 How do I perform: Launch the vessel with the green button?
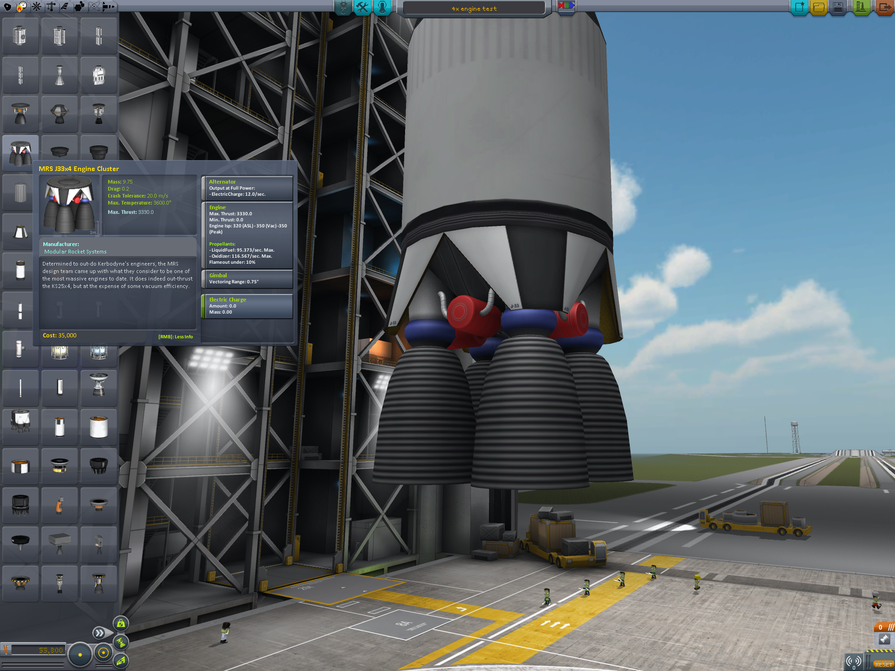[x=861, y=7]
